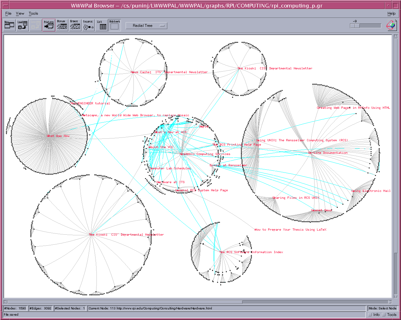Image resolution: width=401 pixels, height=320 pixels.
Task: Click the horizontal scrollbar's right arrow
Action: click(x=390, y=302)
